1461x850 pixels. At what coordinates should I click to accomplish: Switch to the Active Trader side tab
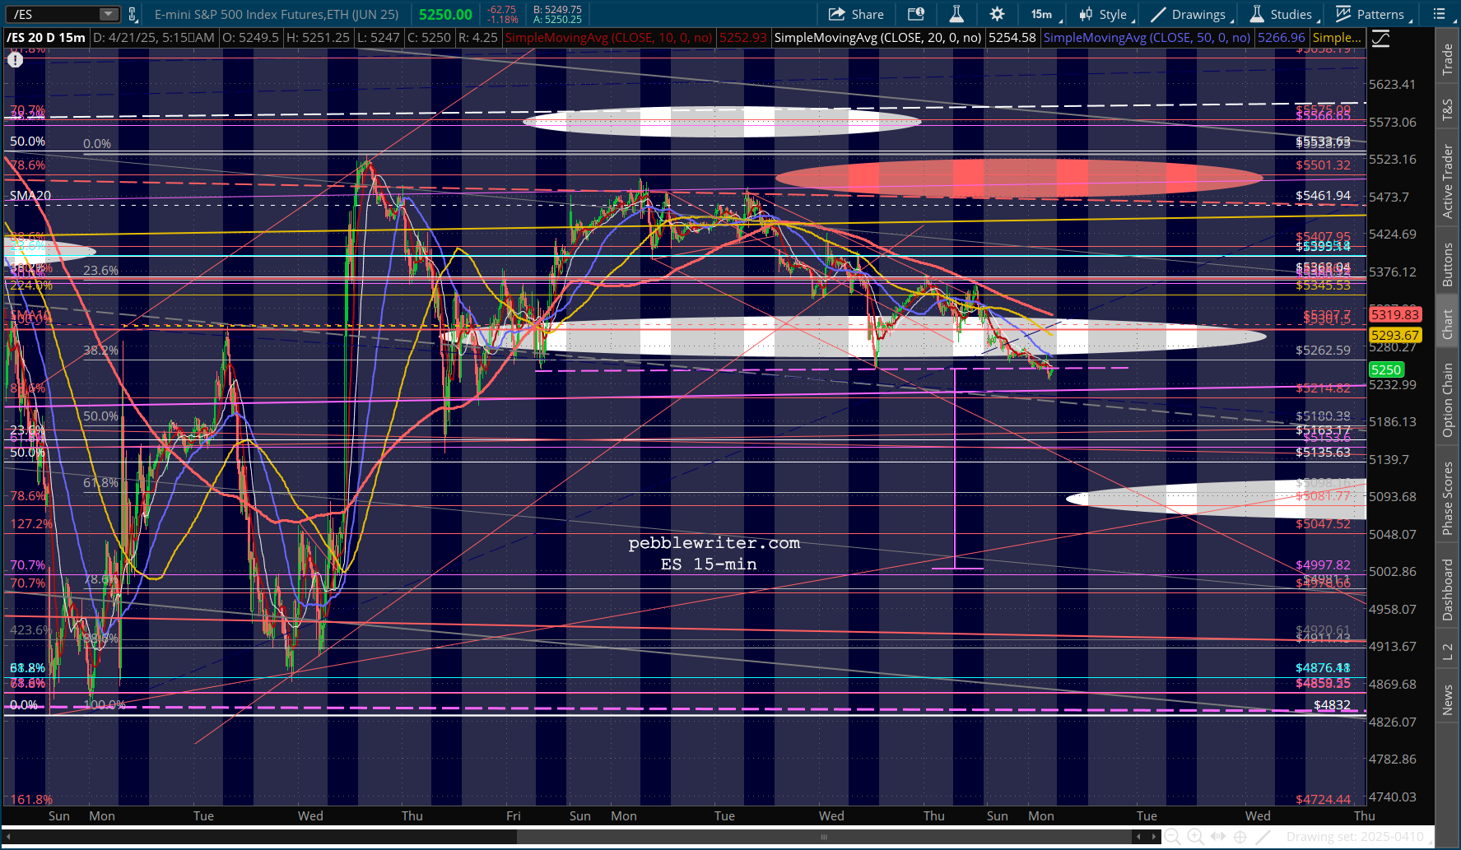1448,182
